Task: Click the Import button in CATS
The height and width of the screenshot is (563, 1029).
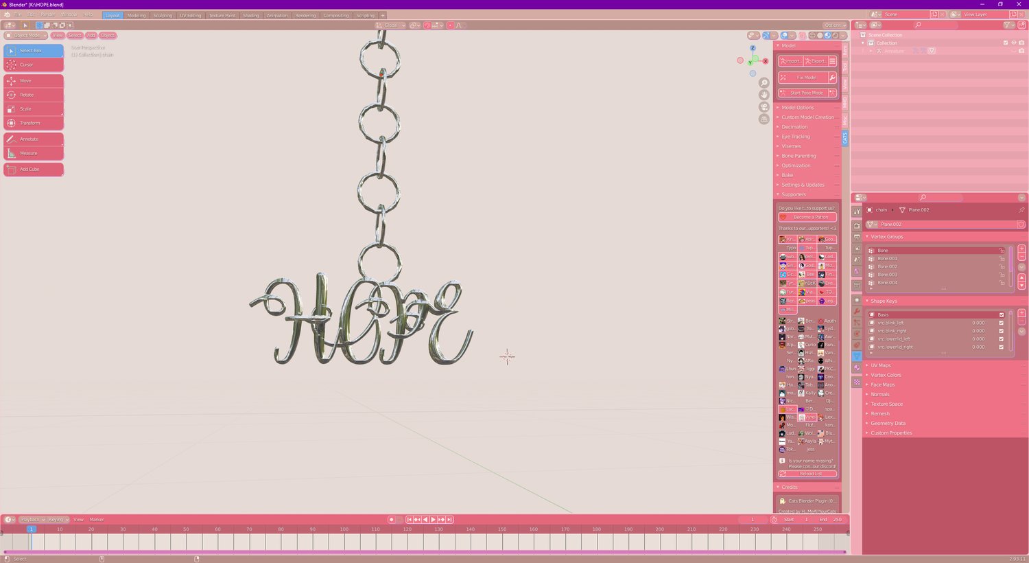Action: click(x=790, y=61)
